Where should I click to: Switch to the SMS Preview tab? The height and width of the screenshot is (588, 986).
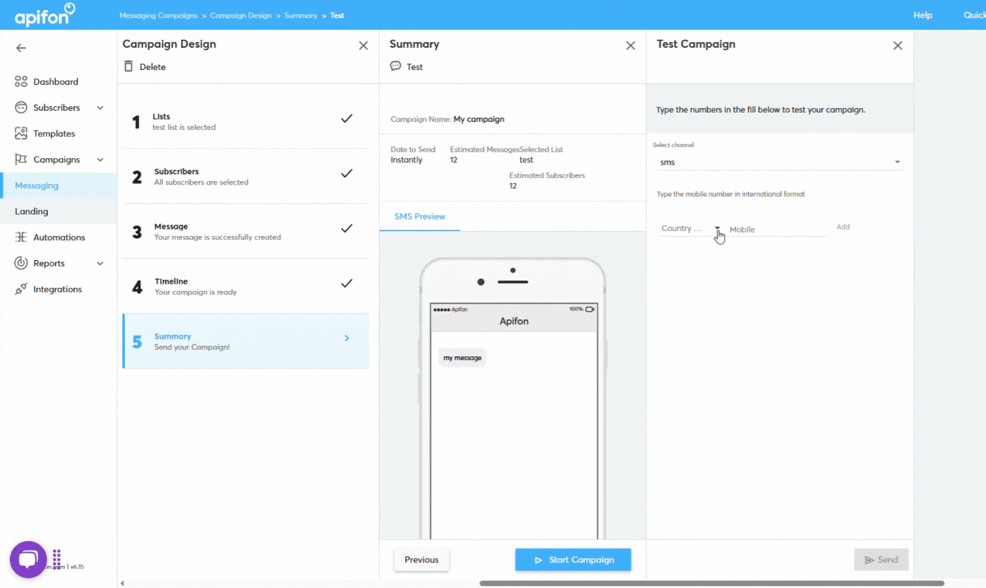point(419,216)
